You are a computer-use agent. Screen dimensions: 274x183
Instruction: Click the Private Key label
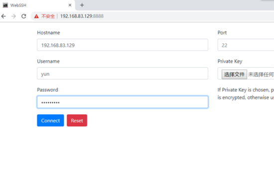click(230, 61)
